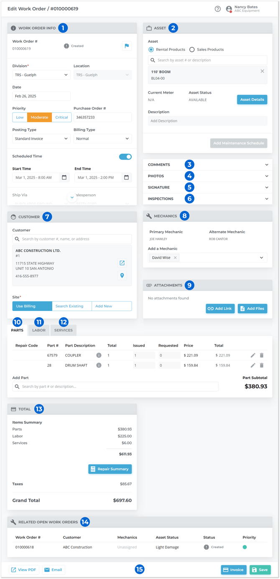Set priority to Critical

61,117
